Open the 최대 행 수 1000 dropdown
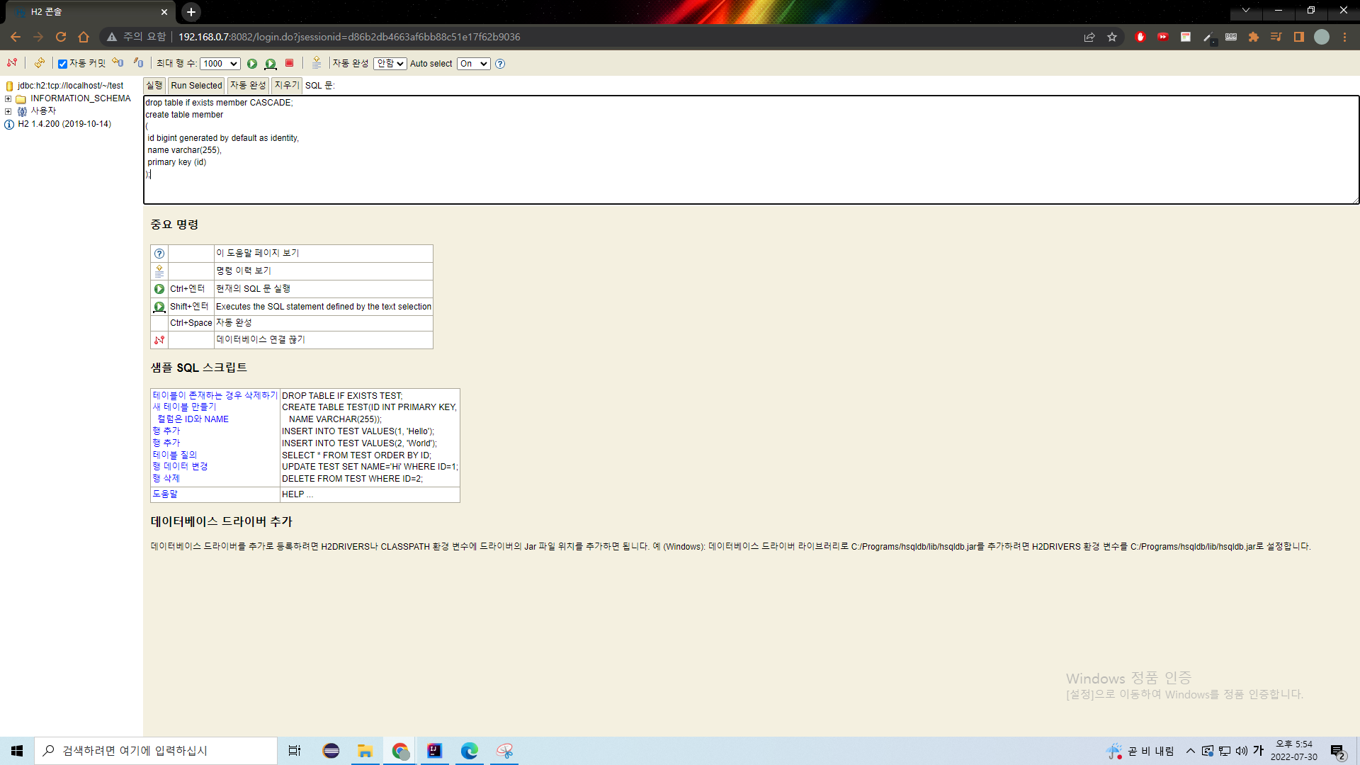Screen dimensions: 1360x765 pos(220,64)
